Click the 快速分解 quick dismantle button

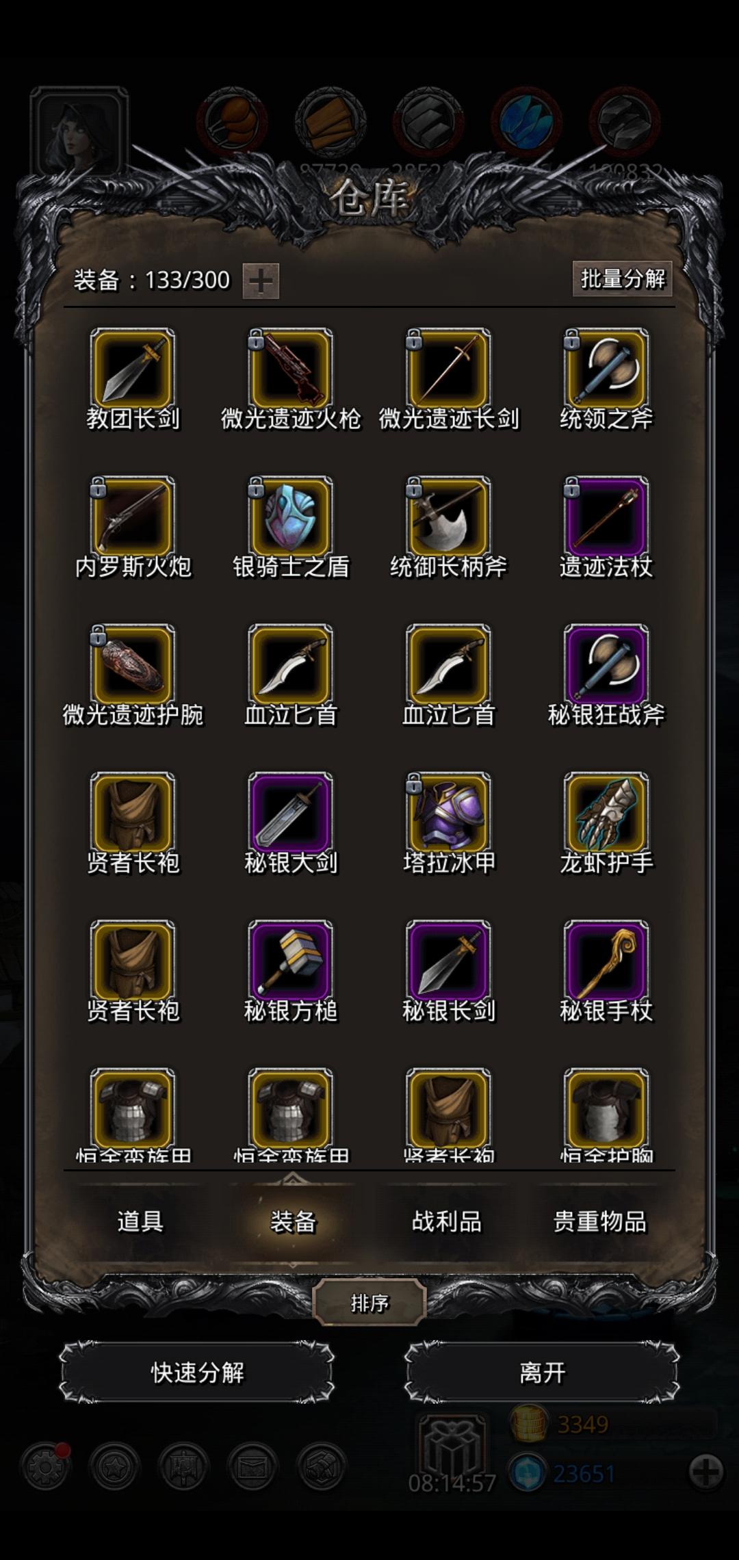coord(197,1373)
